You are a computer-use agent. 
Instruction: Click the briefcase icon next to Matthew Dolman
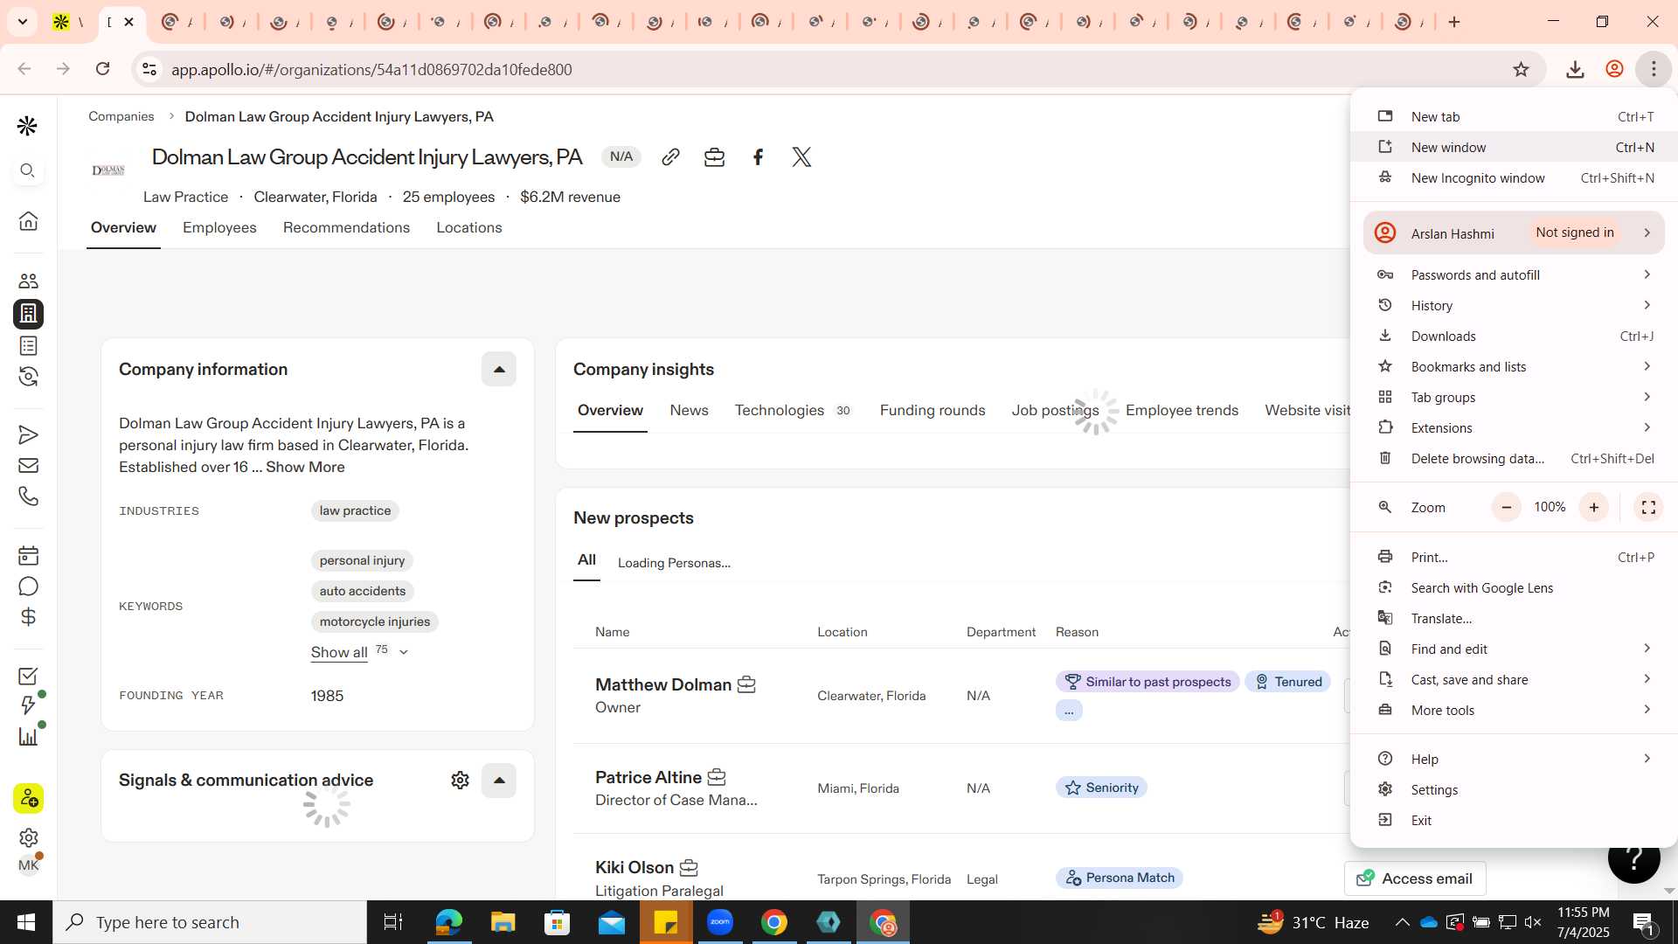click(746, 684)
